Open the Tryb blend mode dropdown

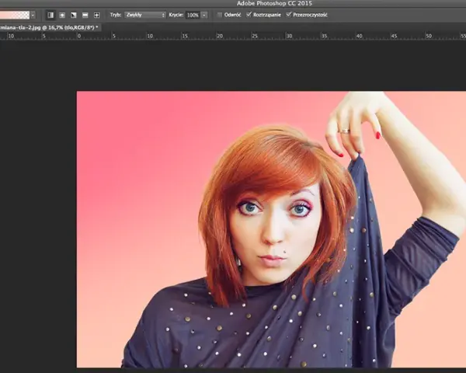coord(145,15)
